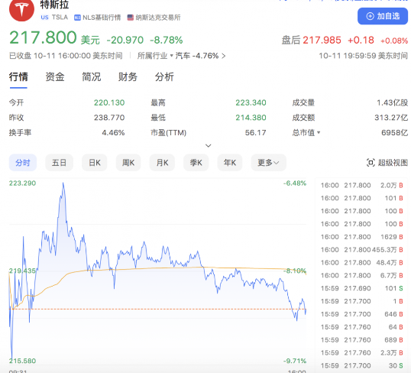
Task: Click the US market tag
Action: point(44,18)
